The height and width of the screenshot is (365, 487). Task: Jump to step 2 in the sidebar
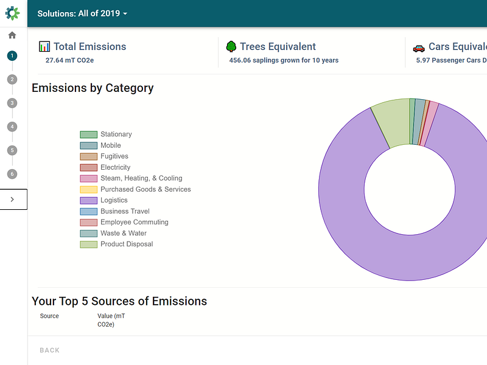pos(12,79)
